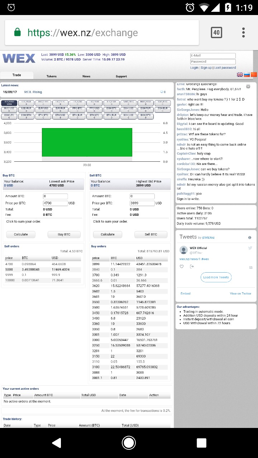Click View on Twitter link
The image size is (258, 458).
pyautogui.click(x=240, y=293)
